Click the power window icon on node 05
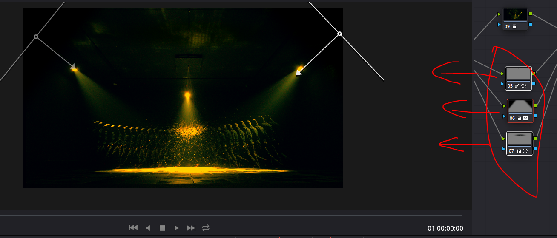This screenshot has height=238, width=557. coord(524,86)
